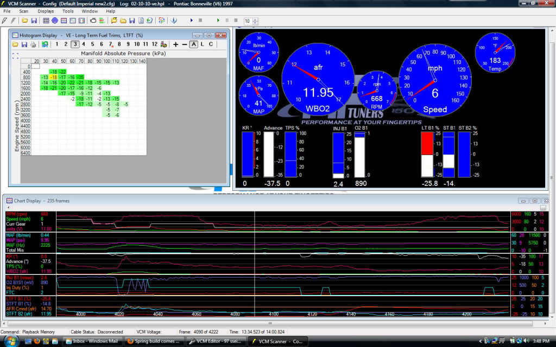Click the volume speaker tray icon

click(526, 341)
